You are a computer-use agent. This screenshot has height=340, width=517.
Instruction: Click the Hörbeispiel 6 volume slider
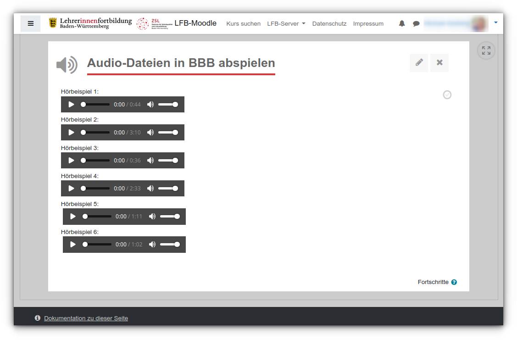click(170, 245)
